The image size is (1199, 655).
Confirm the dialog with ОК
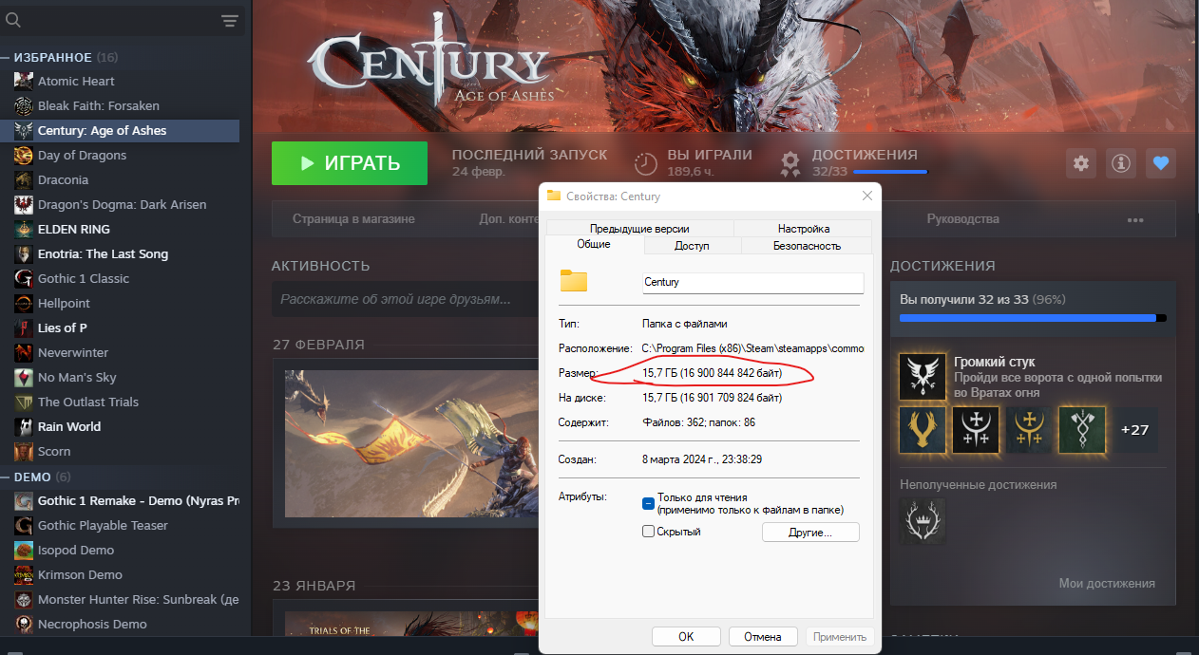(686, 637)
